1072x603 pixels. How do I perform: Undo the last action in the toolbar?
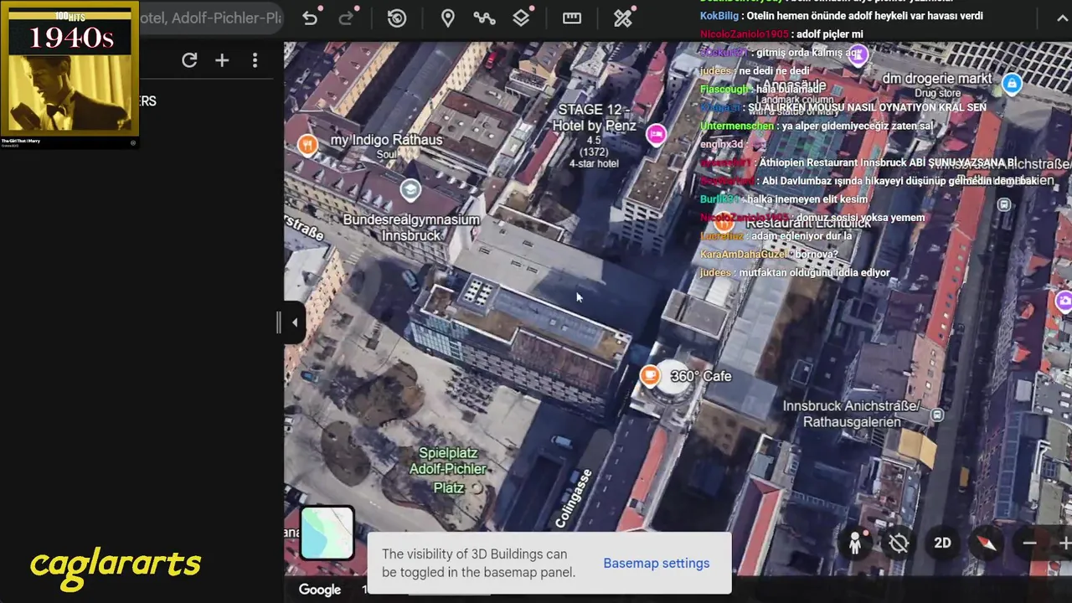310,18
